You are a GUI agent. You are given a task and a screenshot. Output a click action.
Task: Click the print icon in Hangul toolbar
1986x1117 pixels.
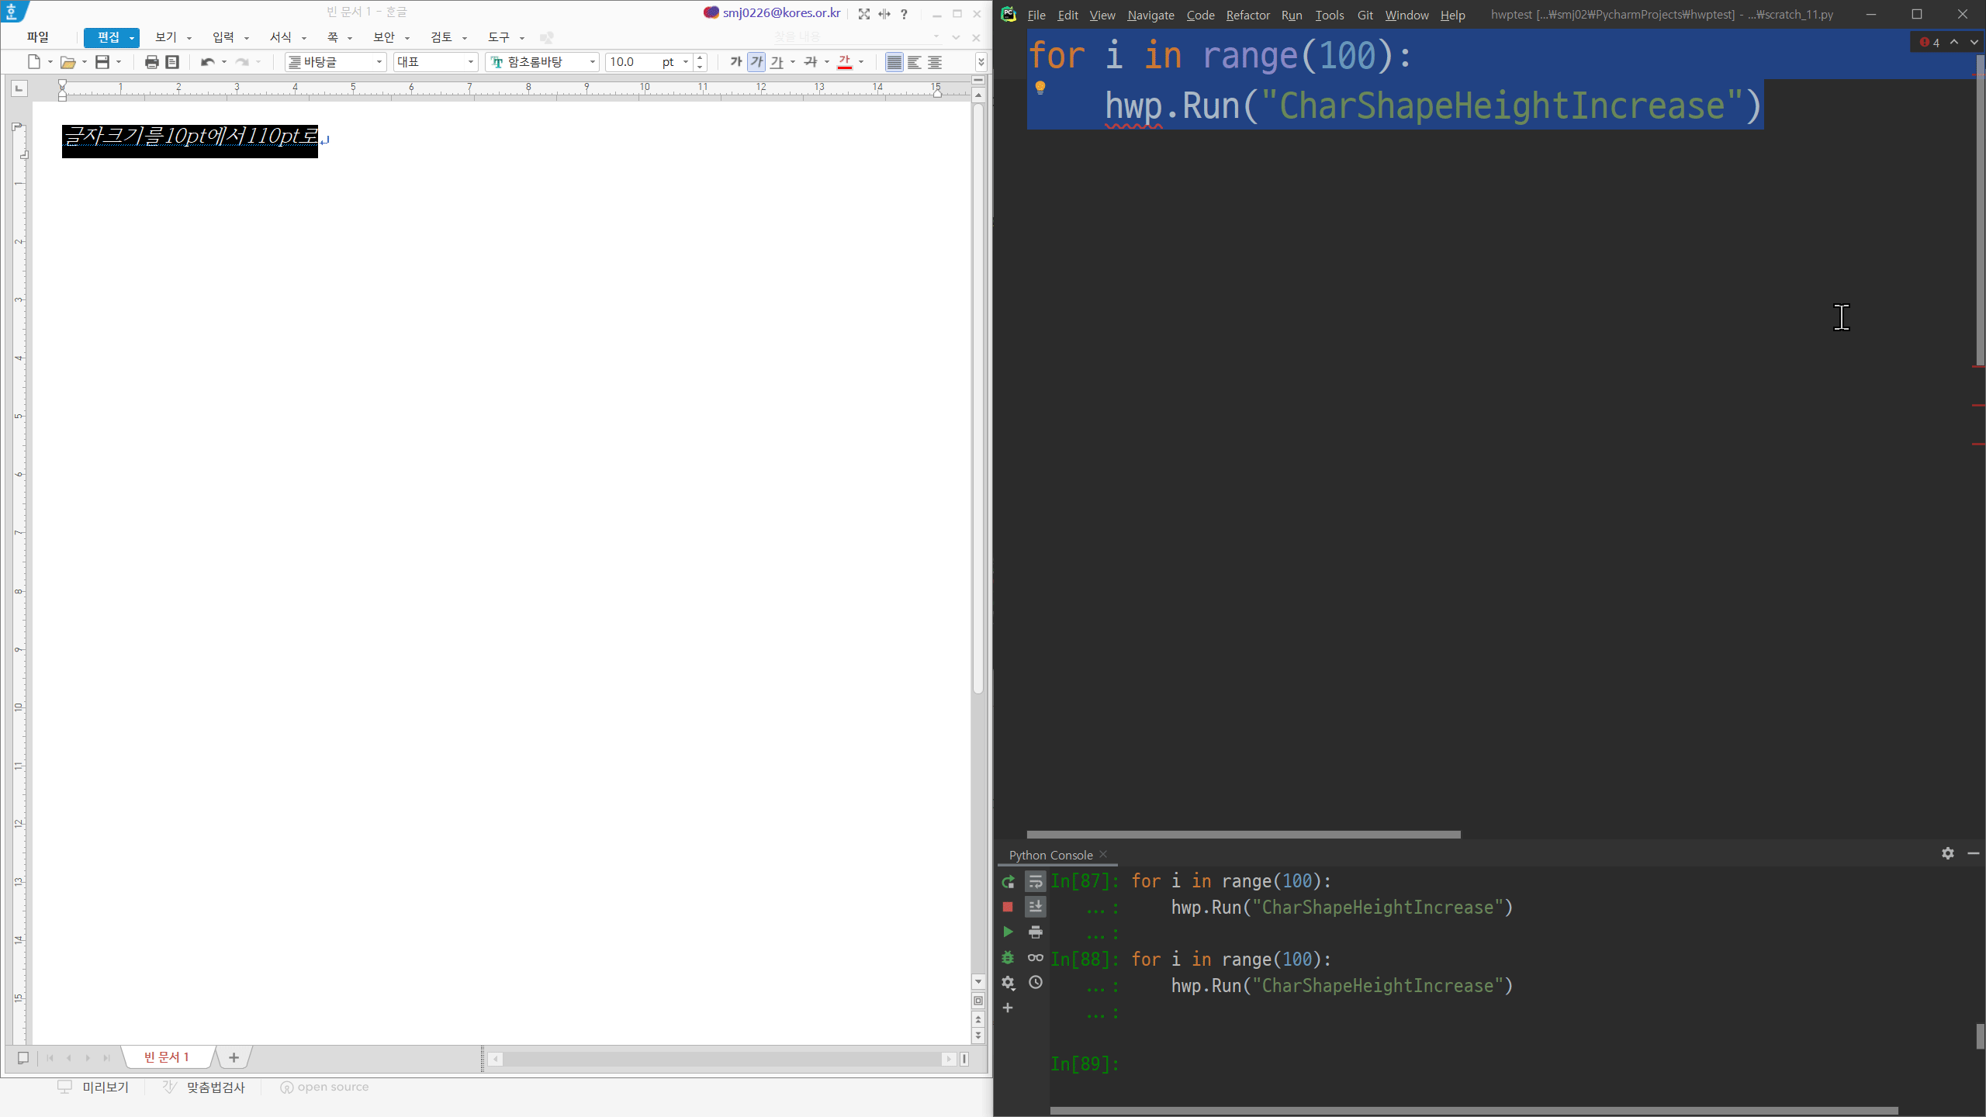pos(151,62)
